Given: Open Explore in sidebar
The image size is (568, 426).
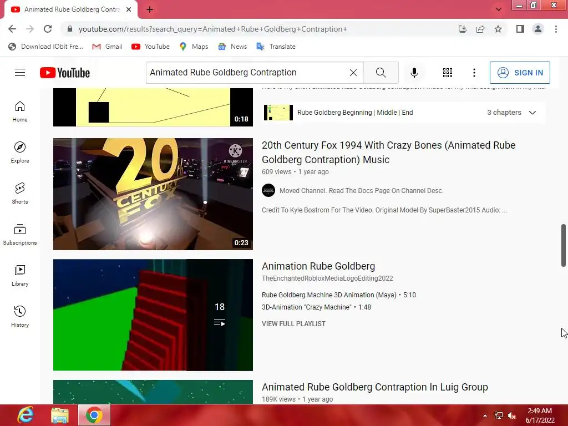Looking at the screenshot, I should [20, 153].
